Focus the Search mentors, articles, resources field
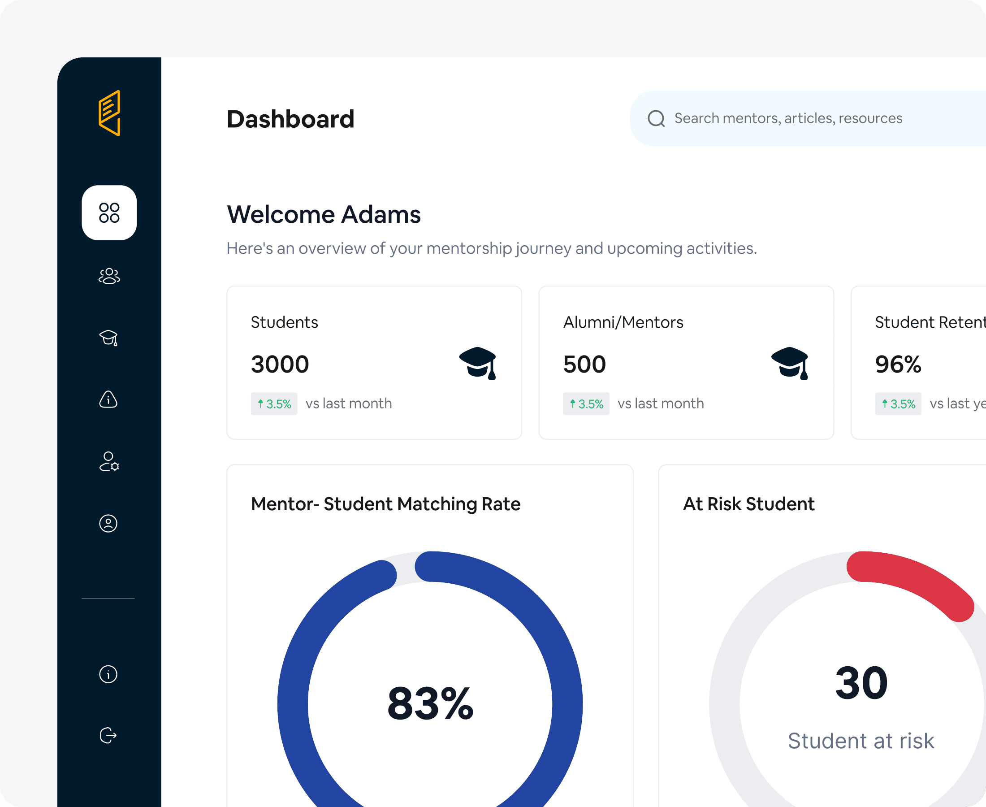 coord(808,118)
